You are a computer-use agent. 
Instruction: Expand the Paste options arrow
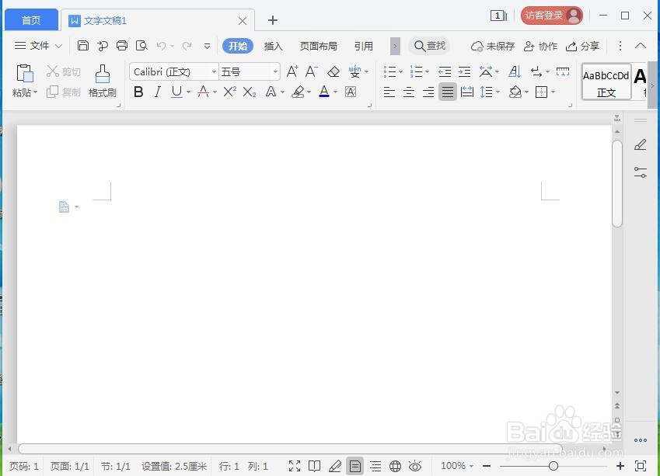(x=35, y=92)
